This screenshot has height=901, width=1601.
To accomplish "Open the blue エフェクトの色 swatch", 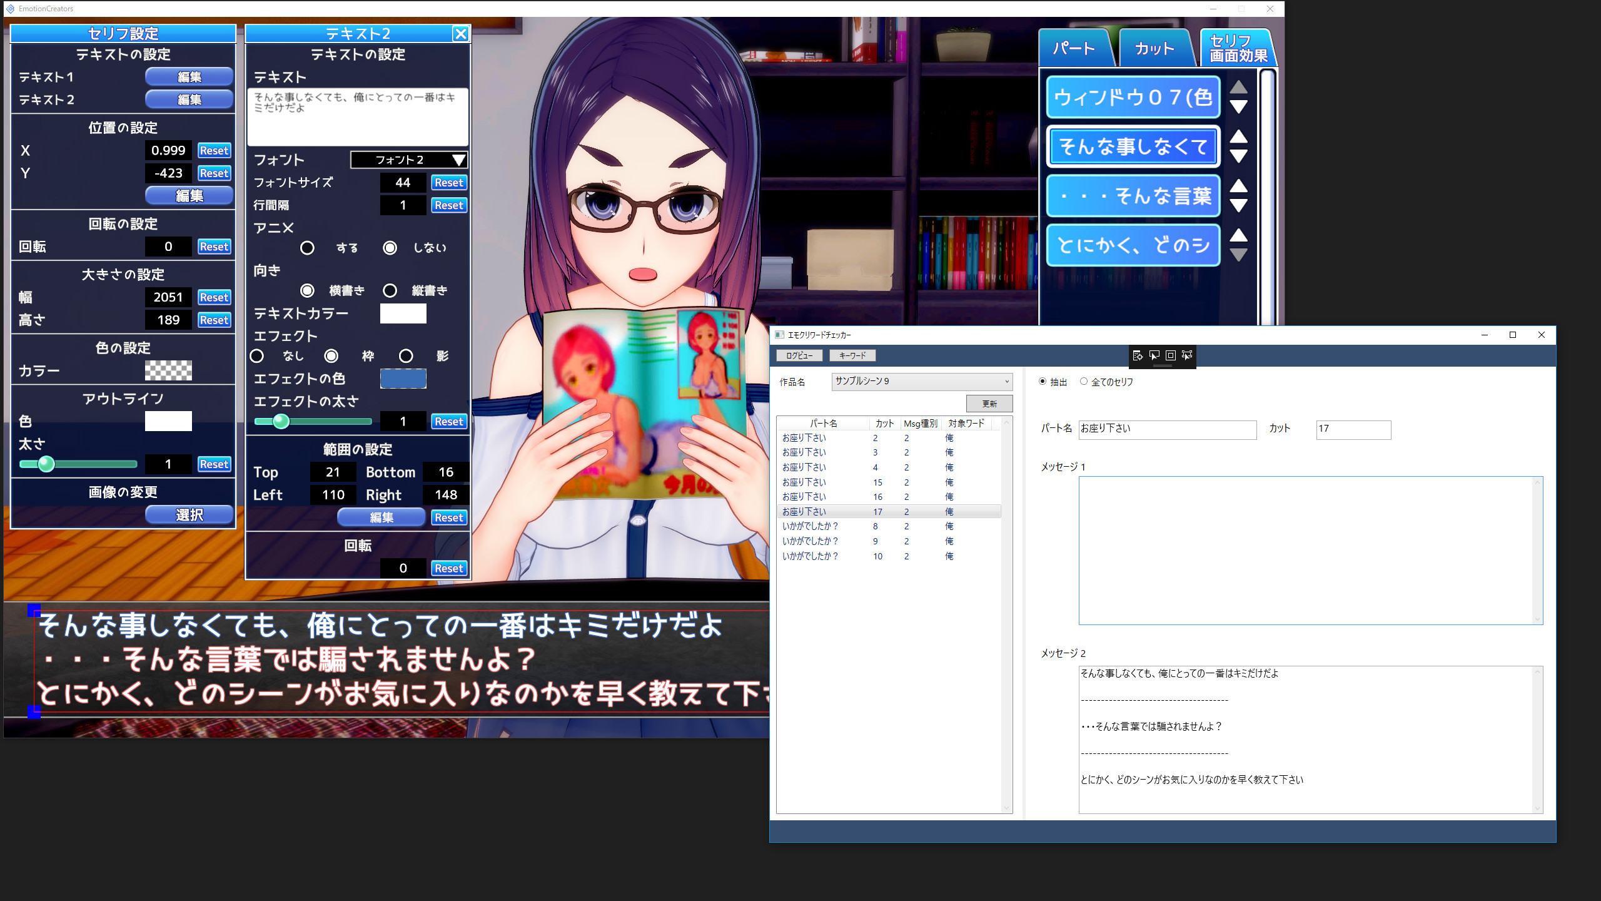I will (403, 379).
